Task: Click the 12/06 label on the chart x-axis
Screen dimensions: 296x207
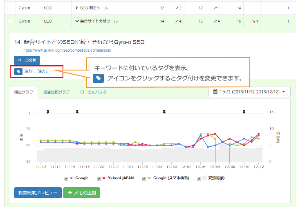Action: click(x=215, y=167)
